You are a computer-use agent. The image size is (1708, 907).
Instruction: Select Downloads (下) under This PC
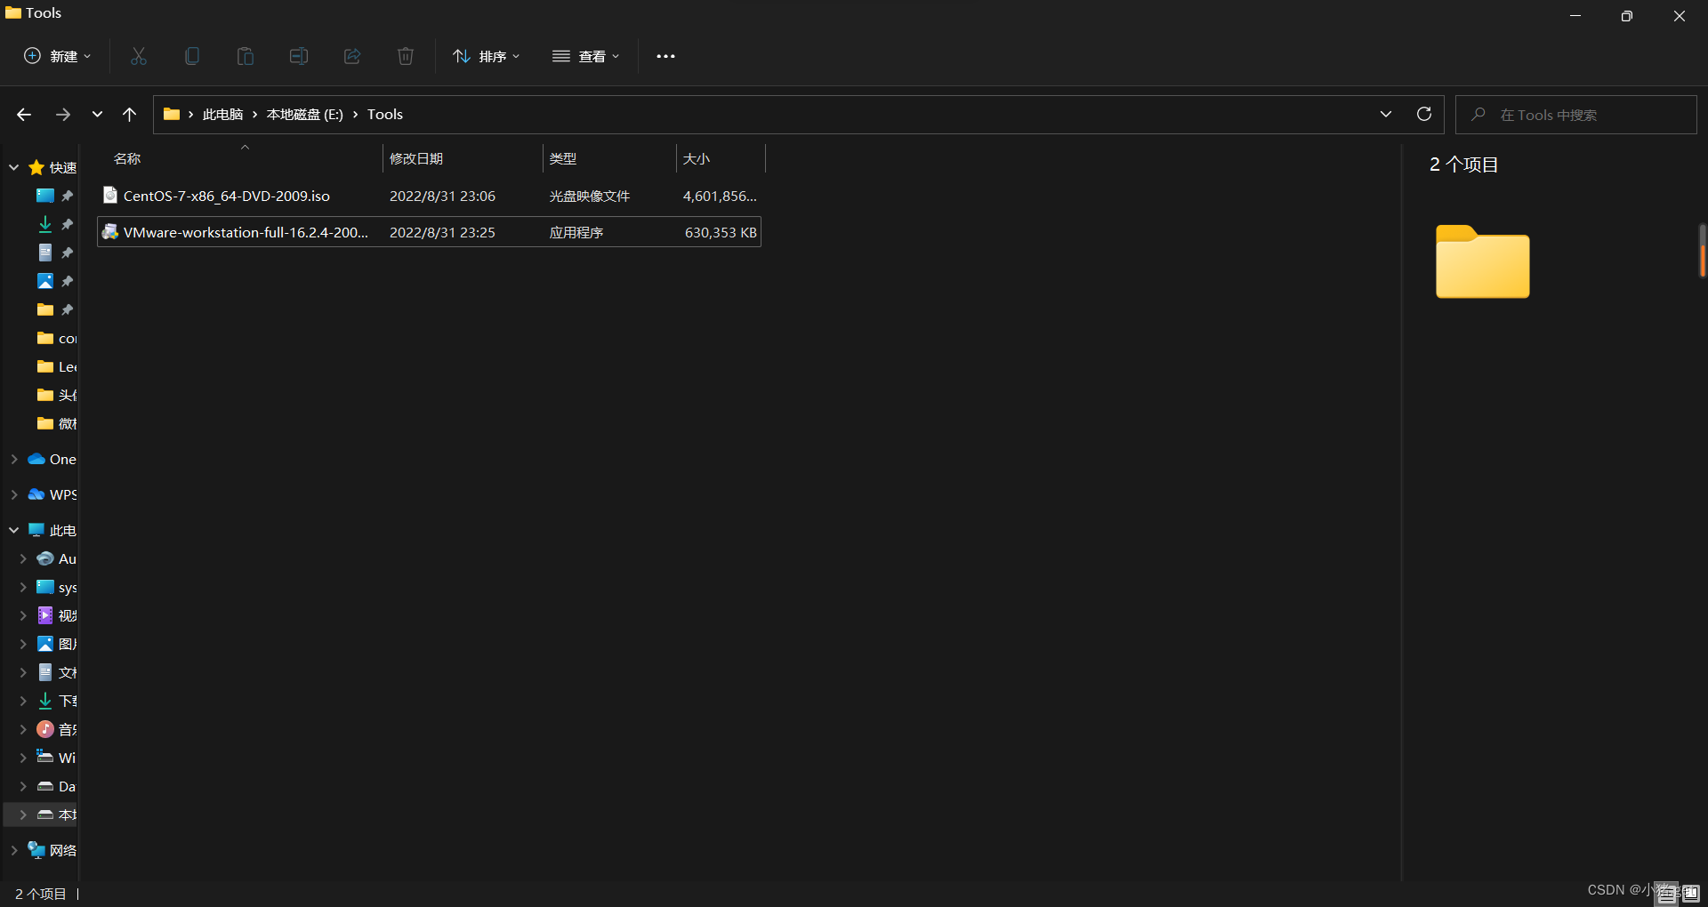56,701
